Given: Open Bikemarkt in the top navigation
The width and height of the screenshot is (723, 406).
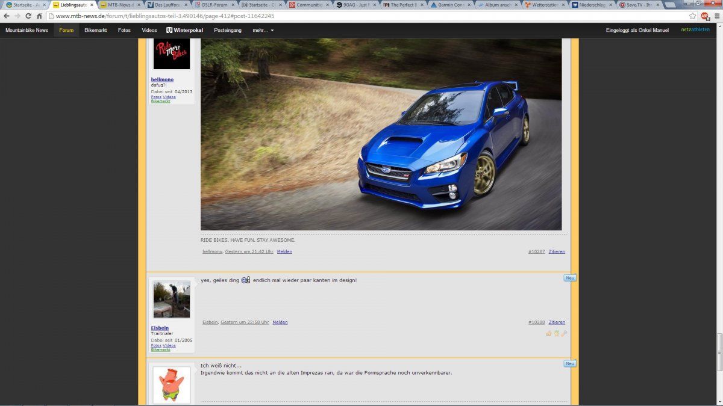Looking at the screenshot, I should pyautogui.click(x=95, y=30).
